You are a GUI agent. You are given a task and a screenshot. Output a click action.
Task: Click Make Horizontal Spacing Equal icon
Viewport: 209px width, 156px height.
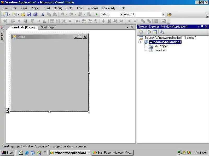click(x=78, y=21)
